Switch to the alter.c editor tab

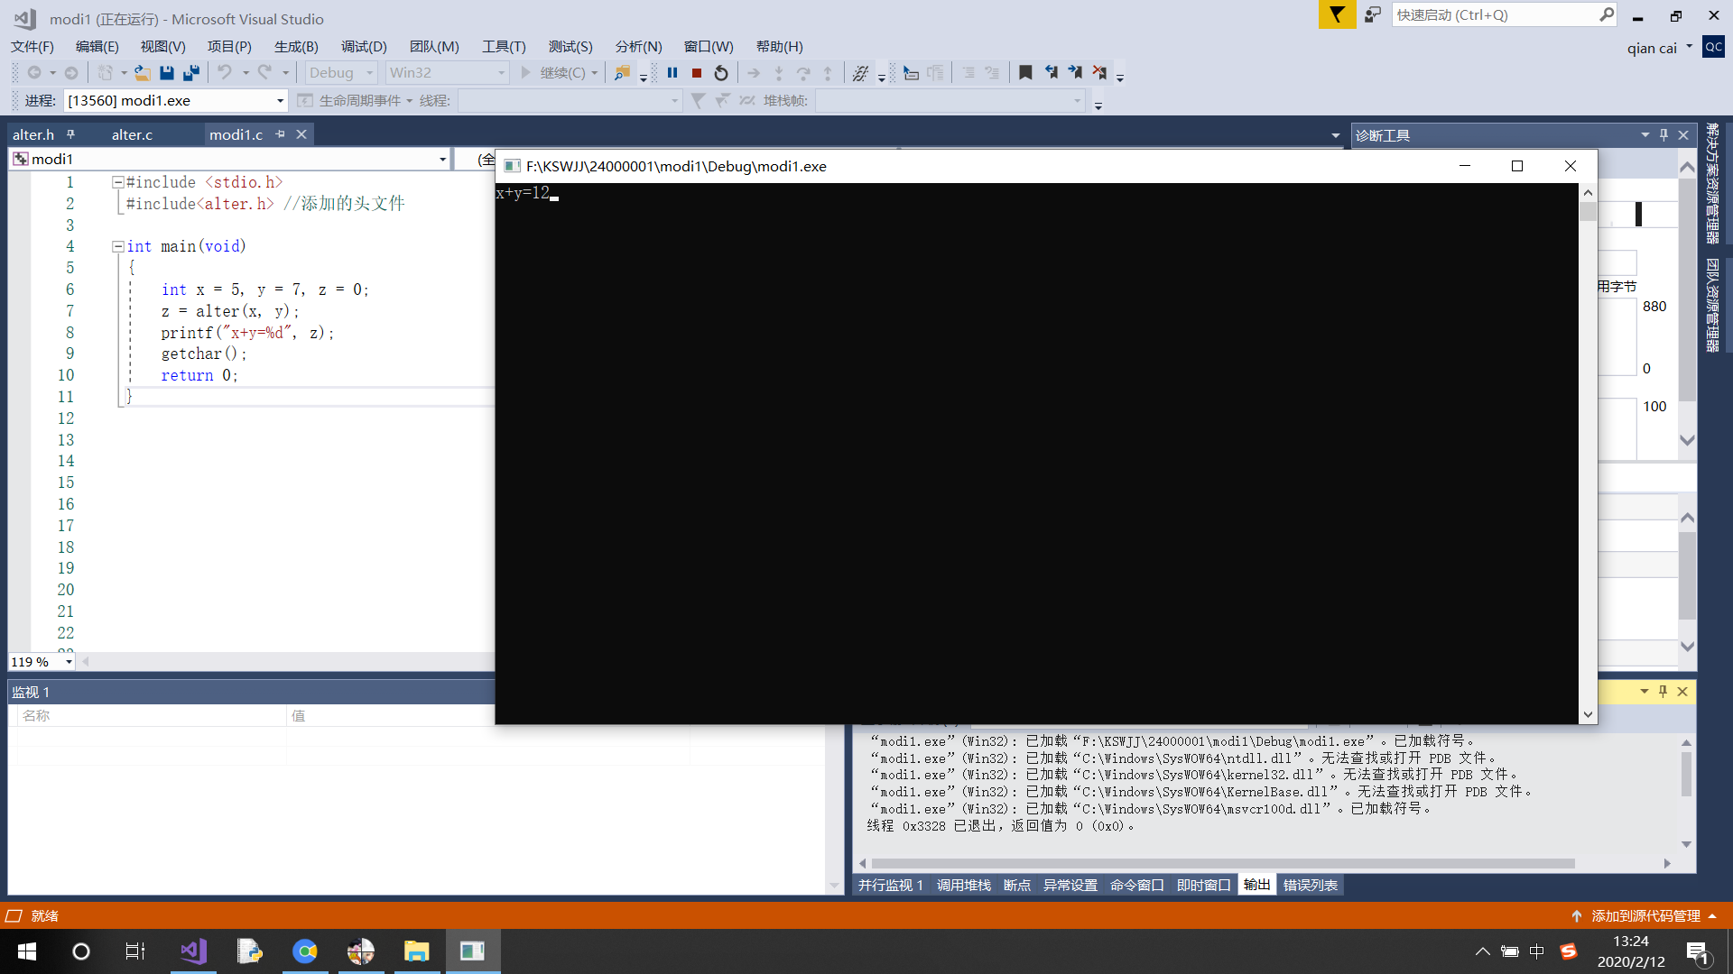pos(132,134)
